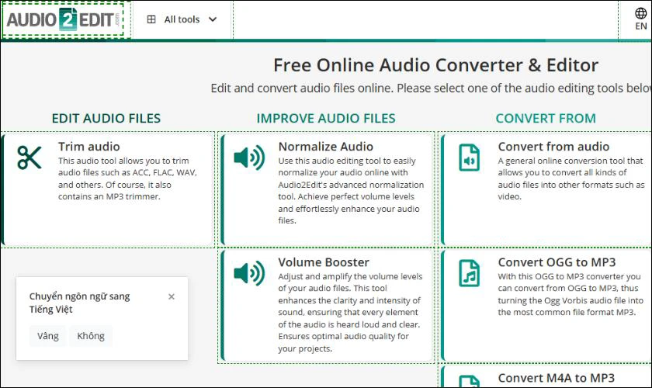Click the Audio2Edit logo
This screenshot has width=652, height=388.
(64, 19)
